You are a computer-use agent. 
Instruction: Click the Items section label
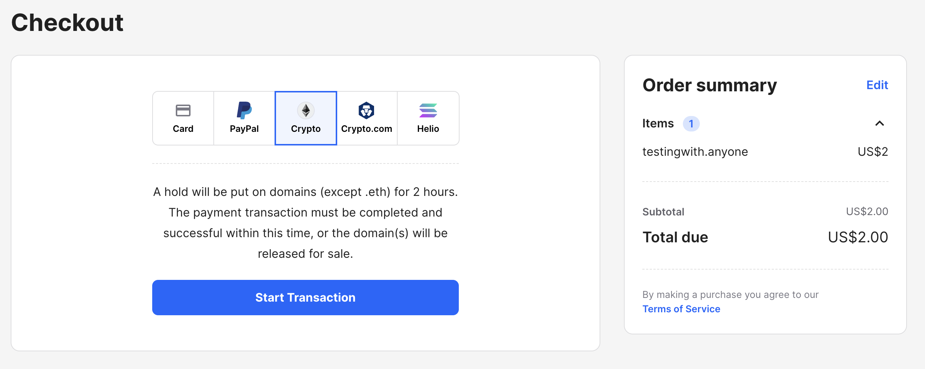[658, 123]
